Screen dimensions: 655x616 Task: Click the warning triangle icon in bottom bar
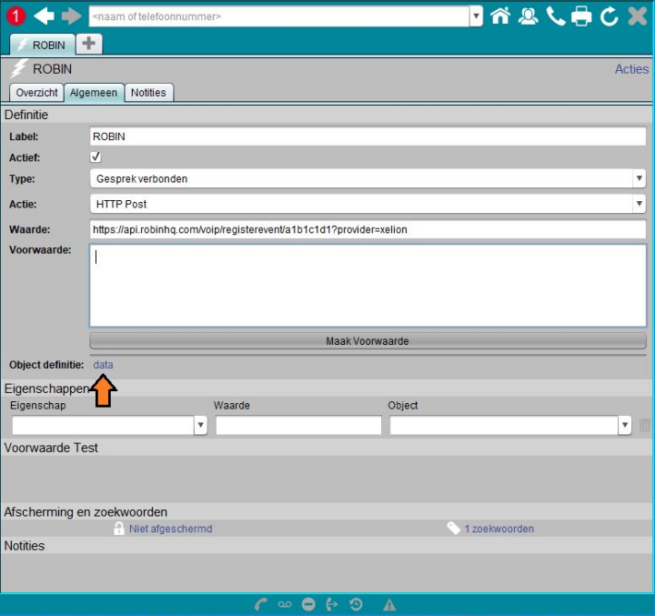pyautogui.click(x=388, y=604)
